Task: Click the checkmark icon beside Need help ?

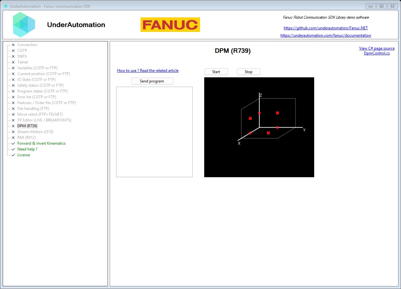Action: (x=13, y=149)
